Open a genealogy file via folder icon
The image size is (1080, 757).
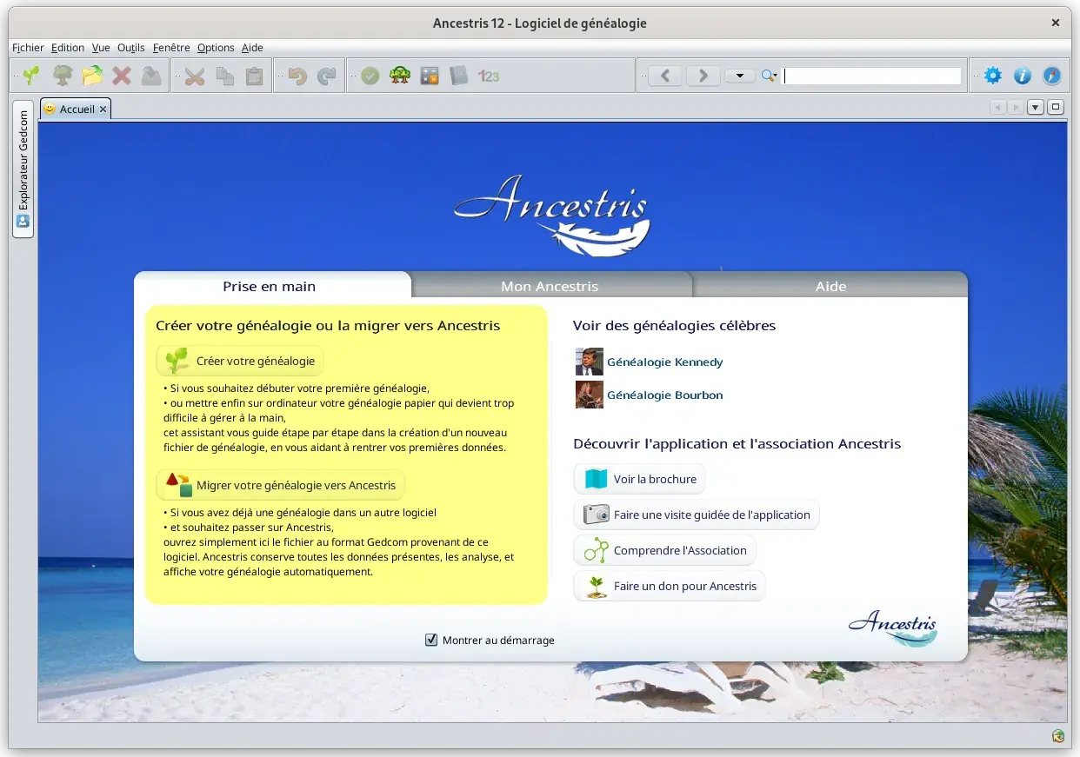click(92, 76)
